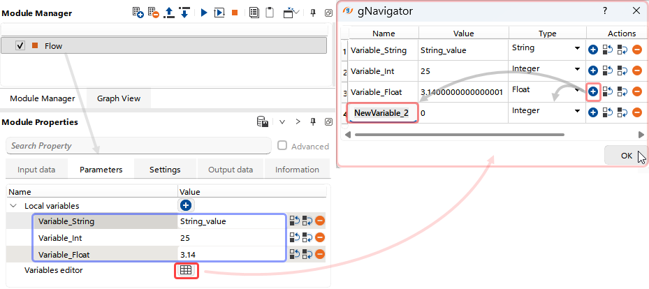Click the database lock icon in Module Properties
Viewport: 649px width, 289px height.
point(263,122)
